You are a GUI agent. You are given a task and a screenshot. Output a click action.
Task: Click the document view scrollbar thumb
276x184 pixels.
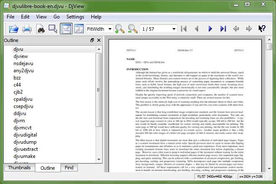point(269,47)
